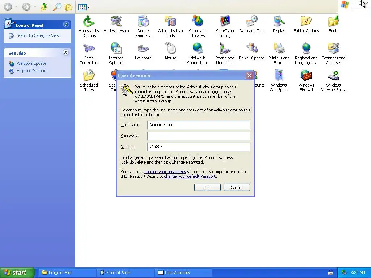
Task: Toggle the Folders pane toolbar button
Action: pyautogui.click(x=68, y=7)
